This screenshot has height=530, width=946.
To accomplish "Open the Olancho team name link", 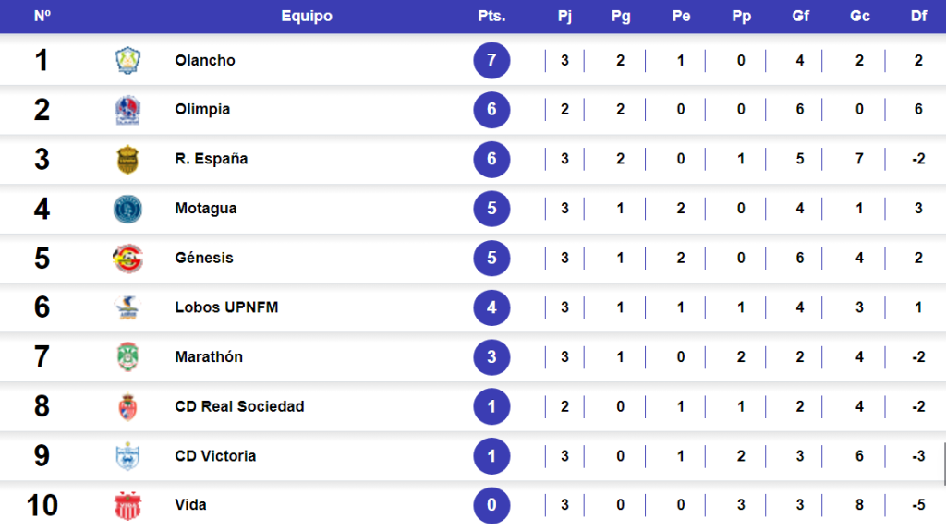I will click(x=205, y=61).
